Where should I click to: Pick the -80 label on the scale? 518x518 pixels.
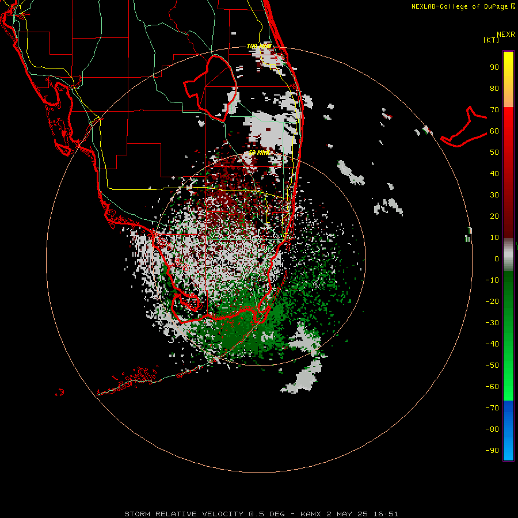pyautogui.click(x=492, y=429)
